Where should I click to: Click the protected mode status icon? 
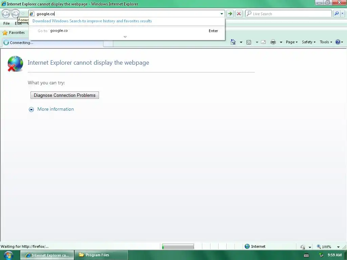[x=303, y=247]
